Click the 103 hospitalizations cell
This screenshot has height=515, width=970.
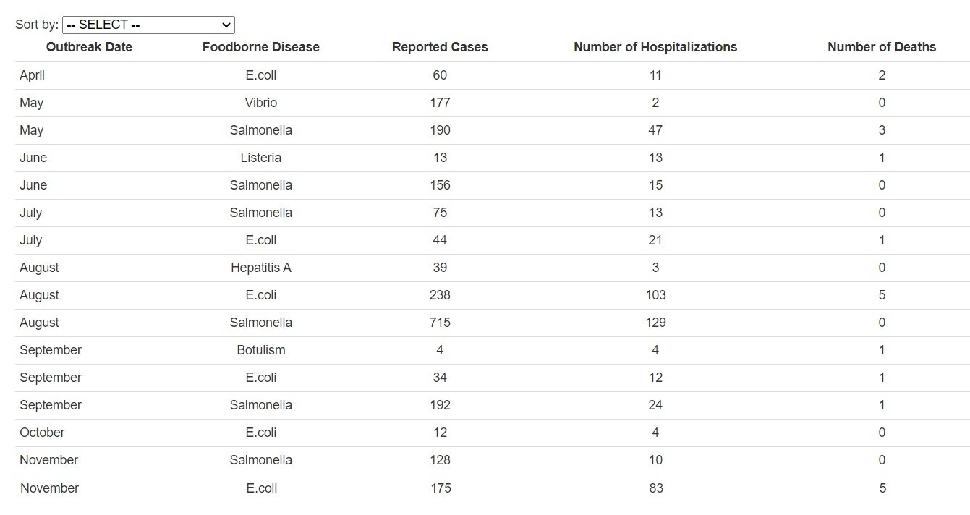(x=655, y=295)
